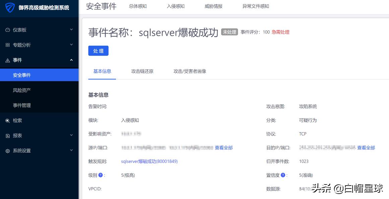Viewport: 389px width, 199px height.
Task: Expand the 仪表板 section chevron
Action: [71, 30]
